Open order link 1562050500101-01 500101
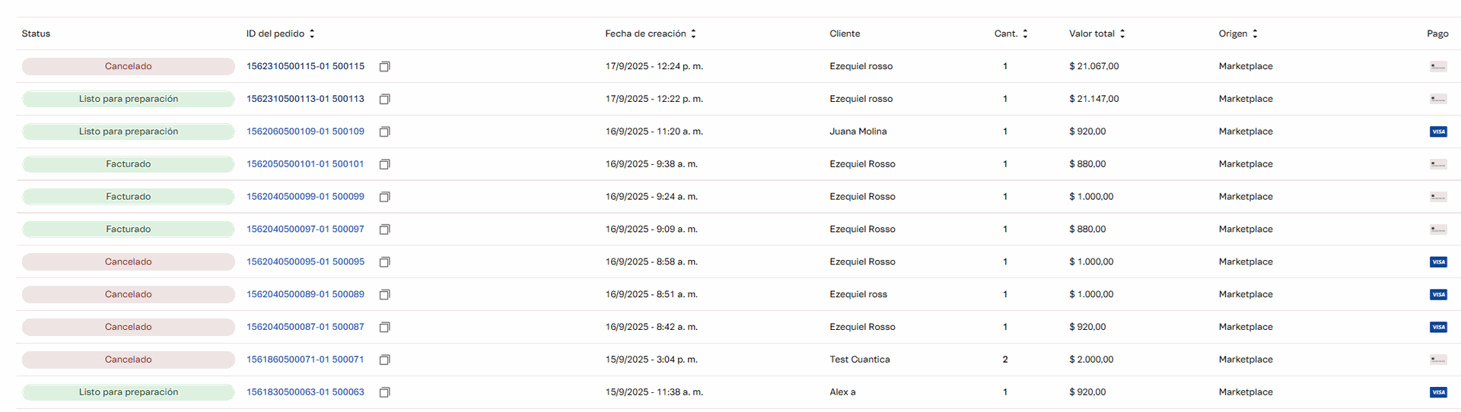Image resolution: width=1461 pixels, height=412 pixels. point(305,164)
